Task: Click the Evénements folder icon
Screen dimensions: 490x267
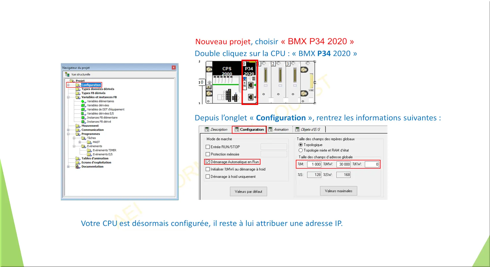Action: point(83,146)
